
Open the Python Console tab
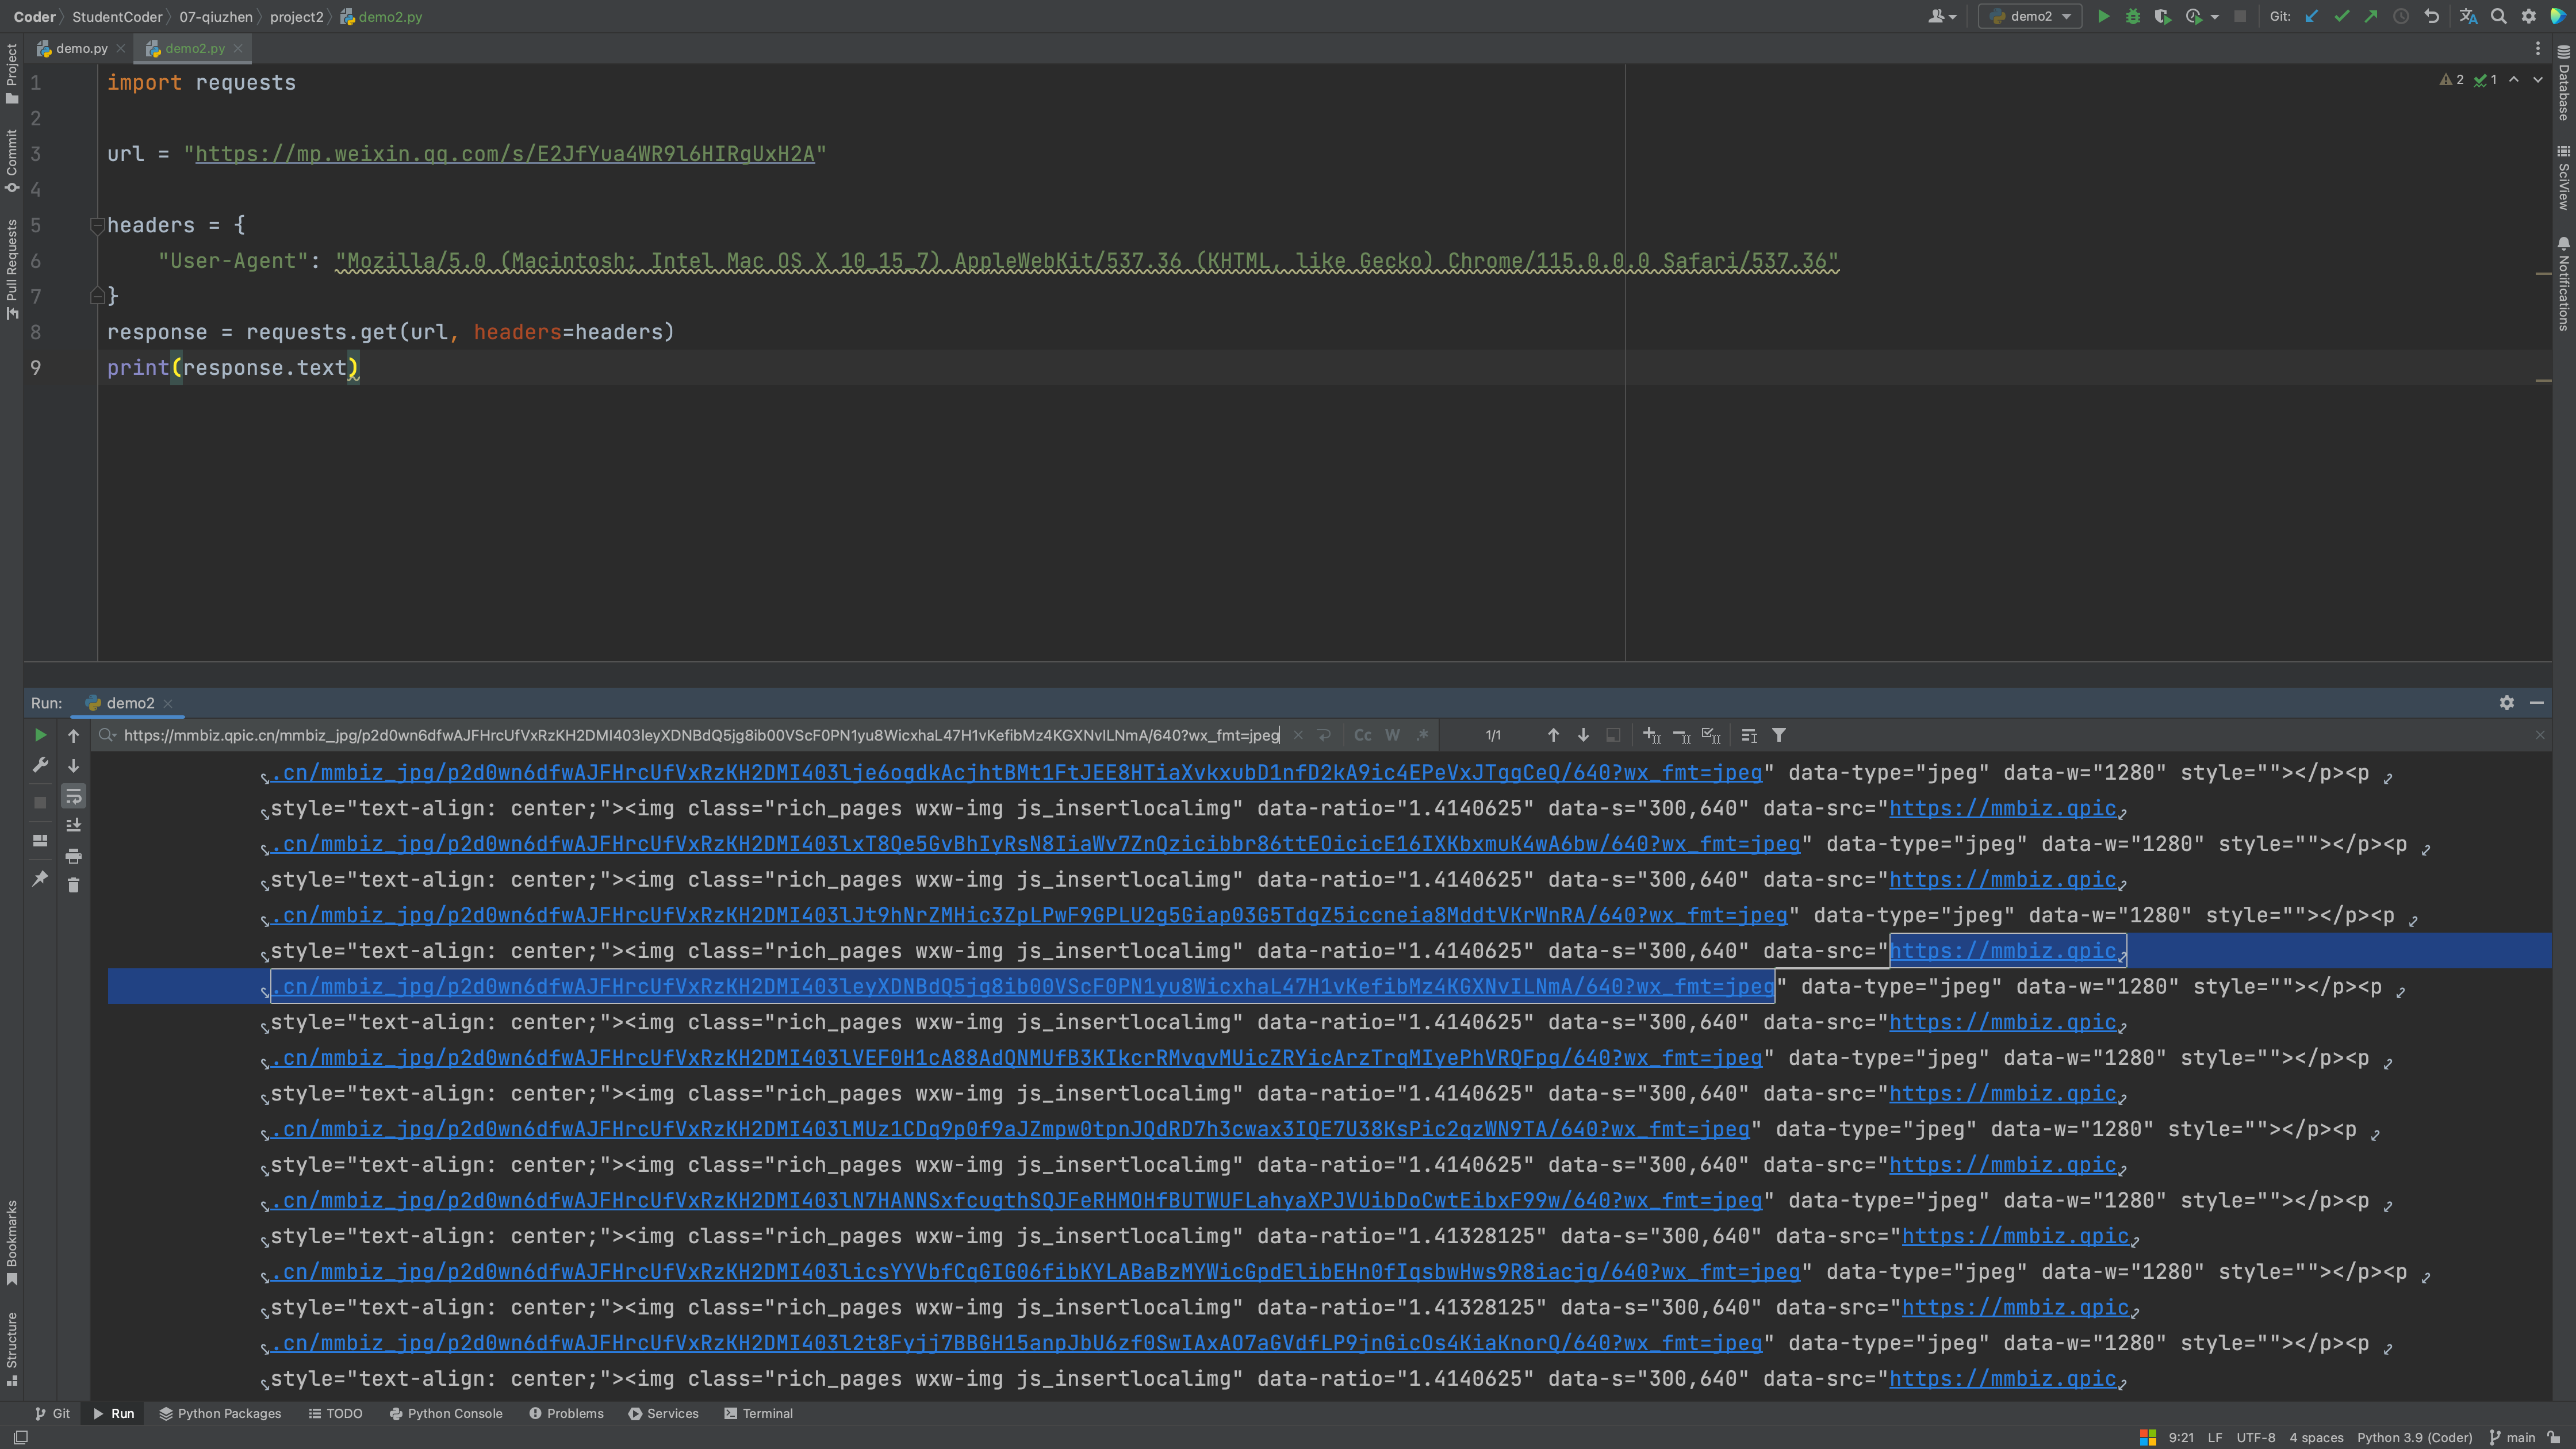point(446,1413)
